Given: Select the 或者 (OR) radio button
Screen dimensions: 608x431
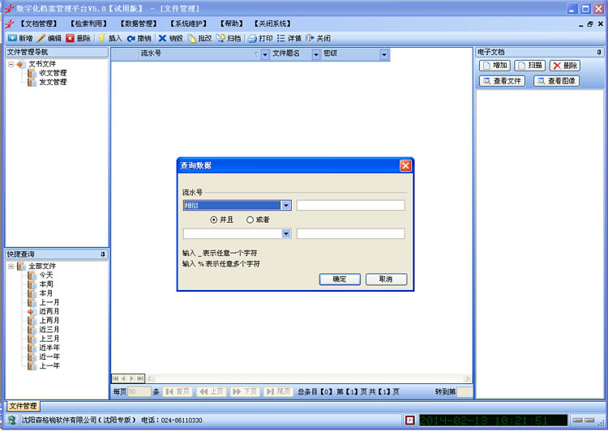Looking at the screenshot, I should pos(250,220).
